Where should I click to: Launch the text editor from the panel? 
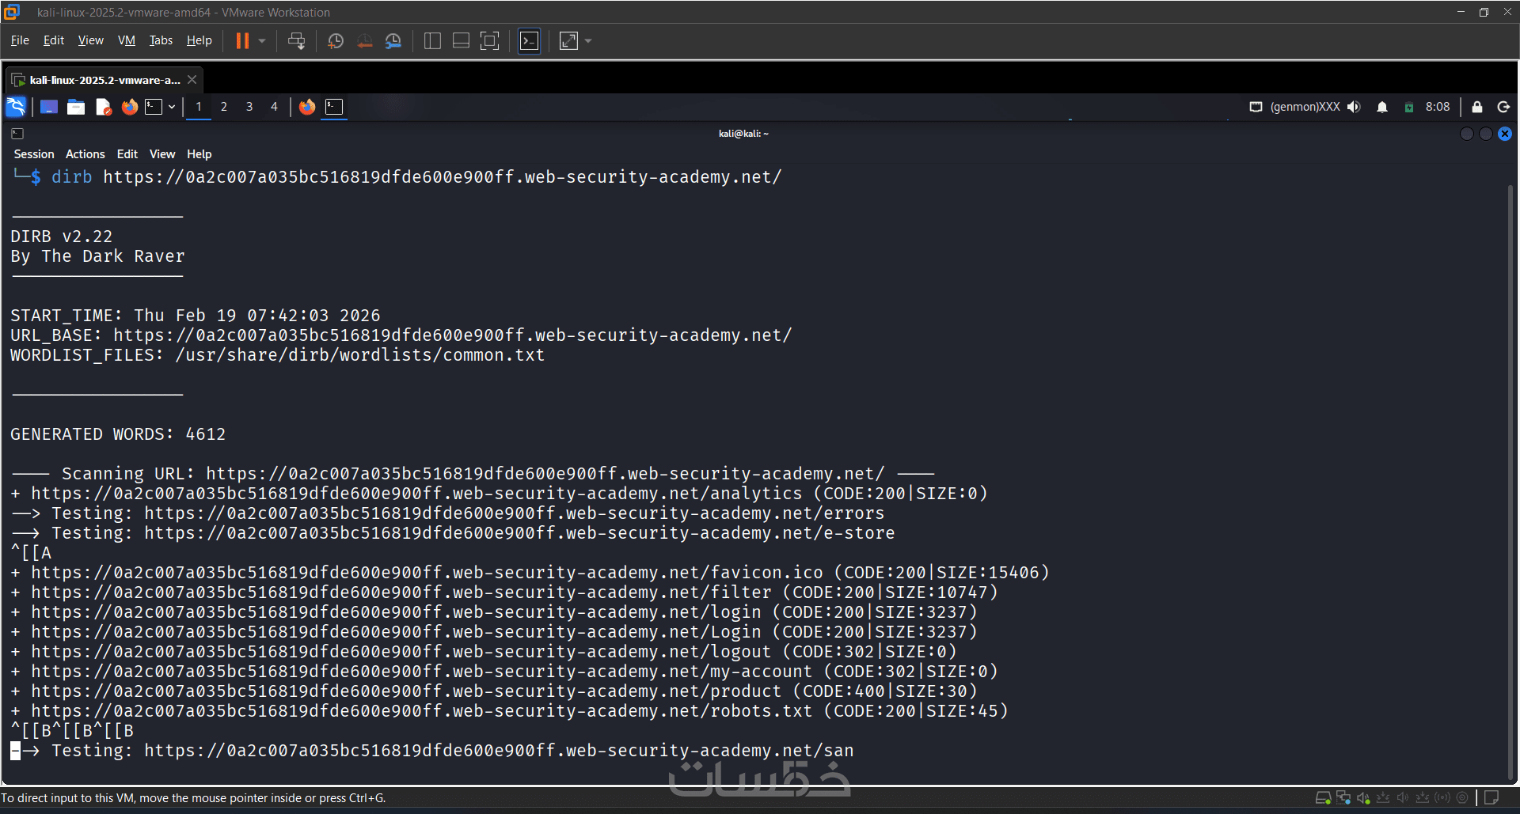(x=103, y=107)
